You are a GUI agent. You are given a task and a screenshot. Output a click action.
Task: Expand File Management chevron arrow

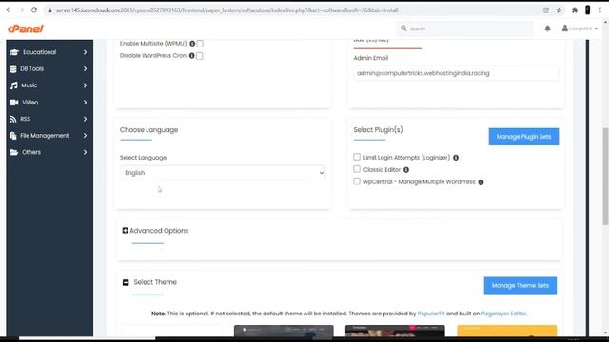[85, 136]
